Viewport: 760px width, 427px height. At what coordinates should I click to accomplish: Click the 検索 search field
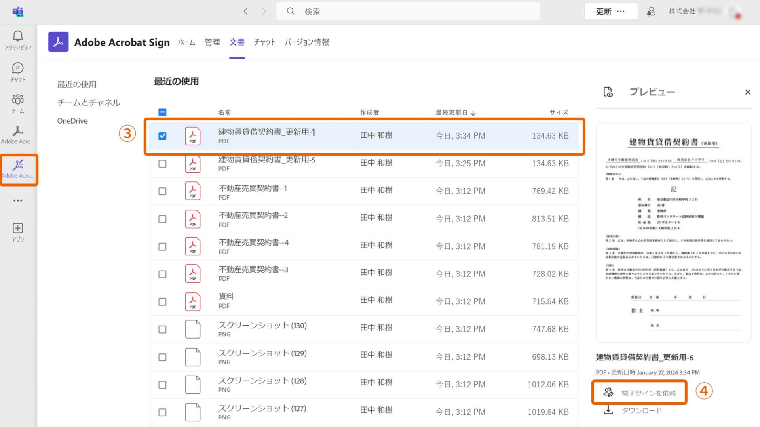(x=408, y=11)
